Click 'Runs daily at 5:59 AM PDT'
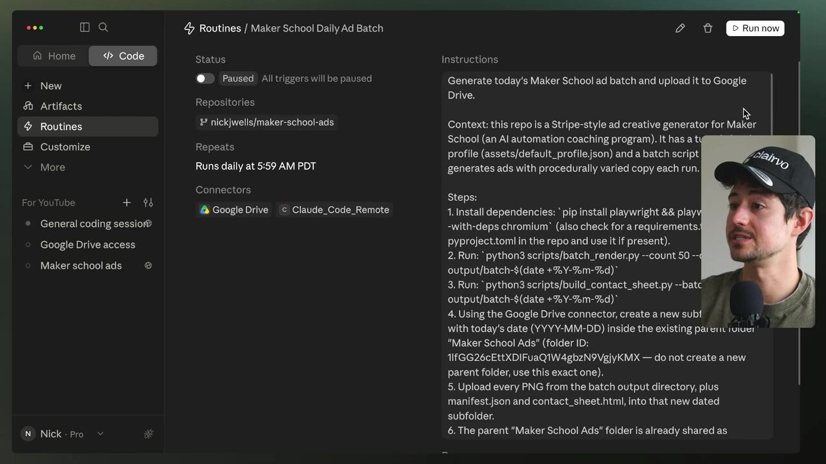This screenshot has height=464, width=826. [256, 166]
